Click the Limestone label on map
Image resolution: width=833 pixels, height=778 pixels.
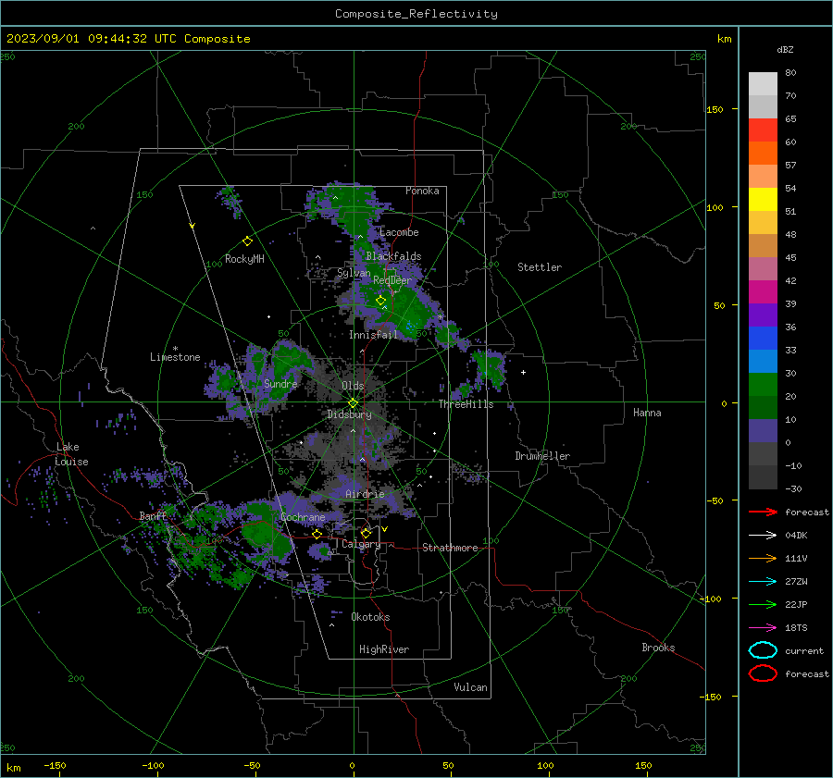click(175, 357)
